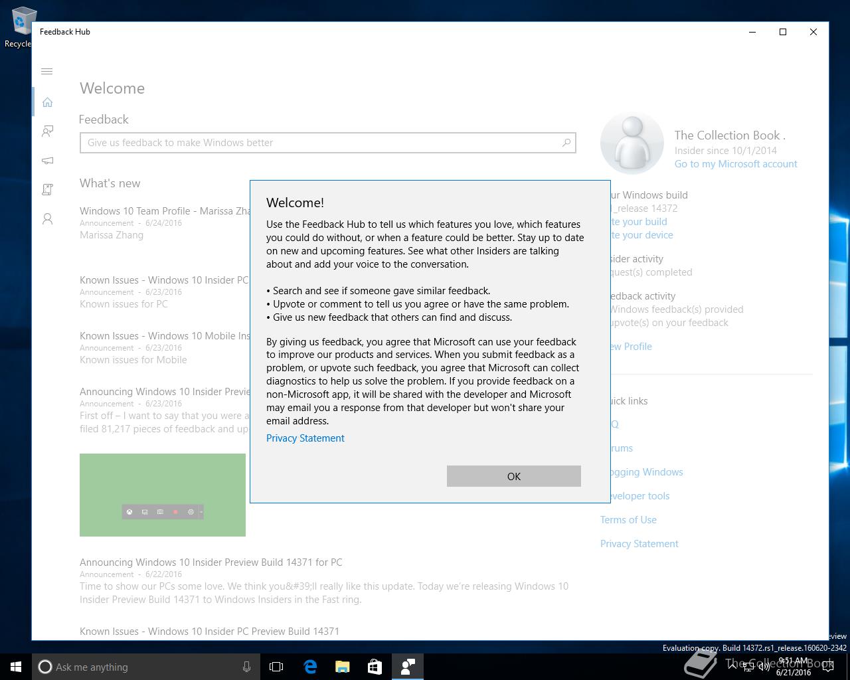
Task: Click the user profile avatar picture
Action: click(x=632, y=143)
